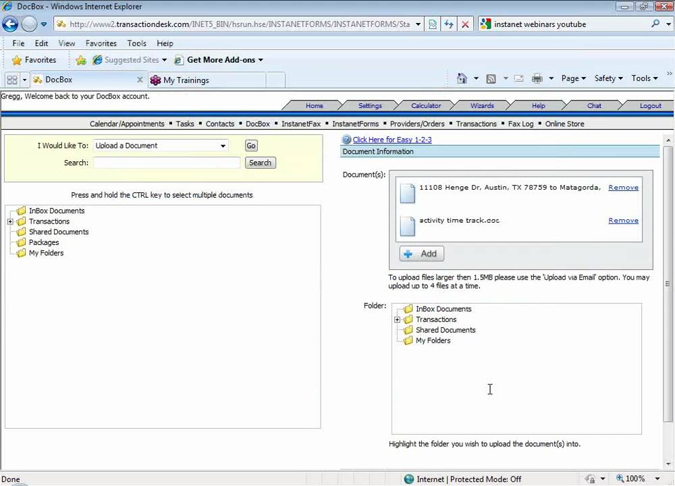Click the My Folders folder icon in upload Folder tree
Image resolution: width=675 pixels, height=486 pixels.
[408, 340]
